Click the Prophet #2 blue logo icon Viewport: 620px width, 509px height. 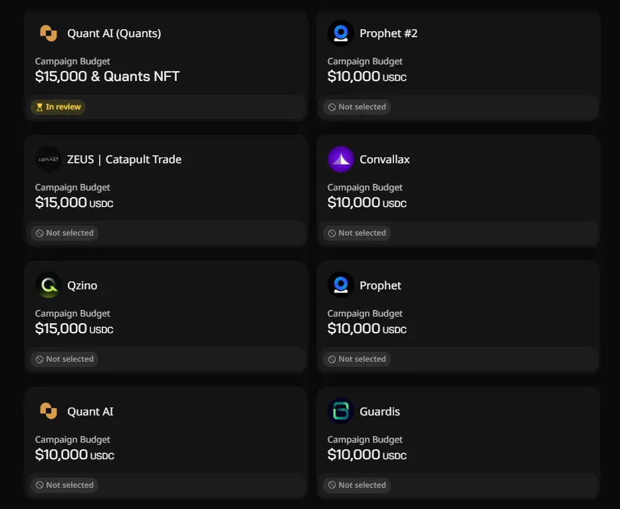(x=340, y=33)
